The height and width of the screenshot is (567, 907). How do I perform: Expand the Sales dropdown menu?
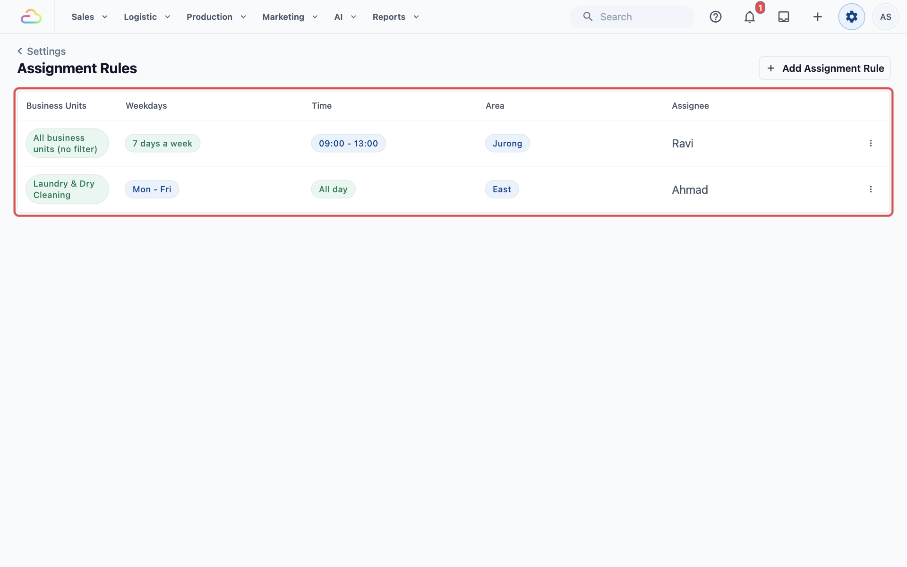[90, 17]
